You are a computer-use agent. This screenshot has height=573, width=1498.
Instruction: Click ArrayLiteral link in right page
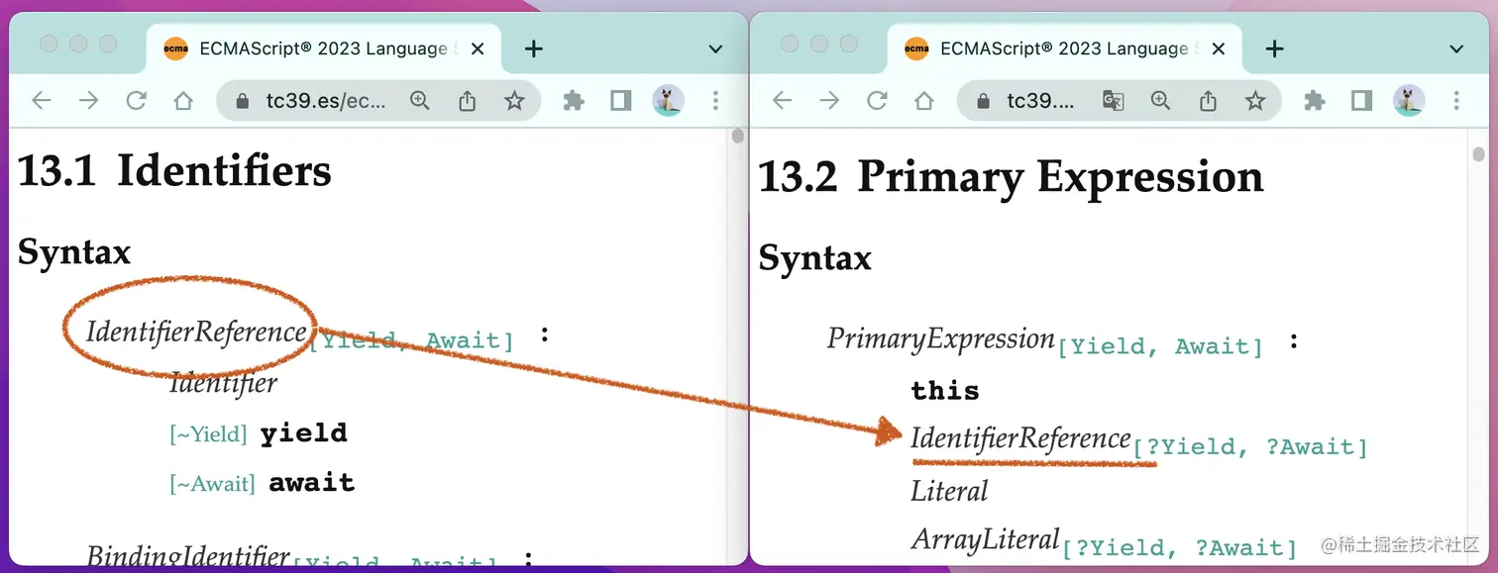tap(986, 539)
